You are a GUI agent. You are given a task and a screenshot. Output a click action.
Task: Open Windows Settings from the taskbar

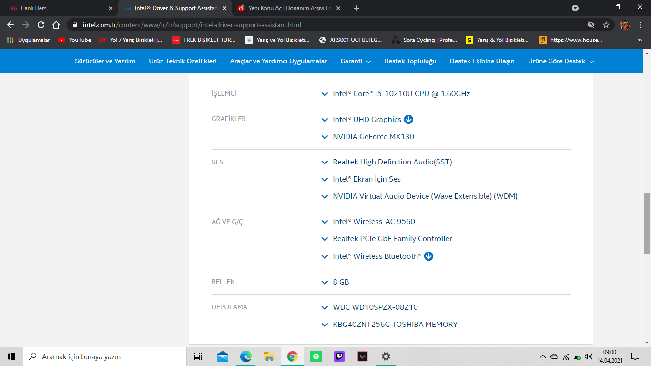pos(386,356)
